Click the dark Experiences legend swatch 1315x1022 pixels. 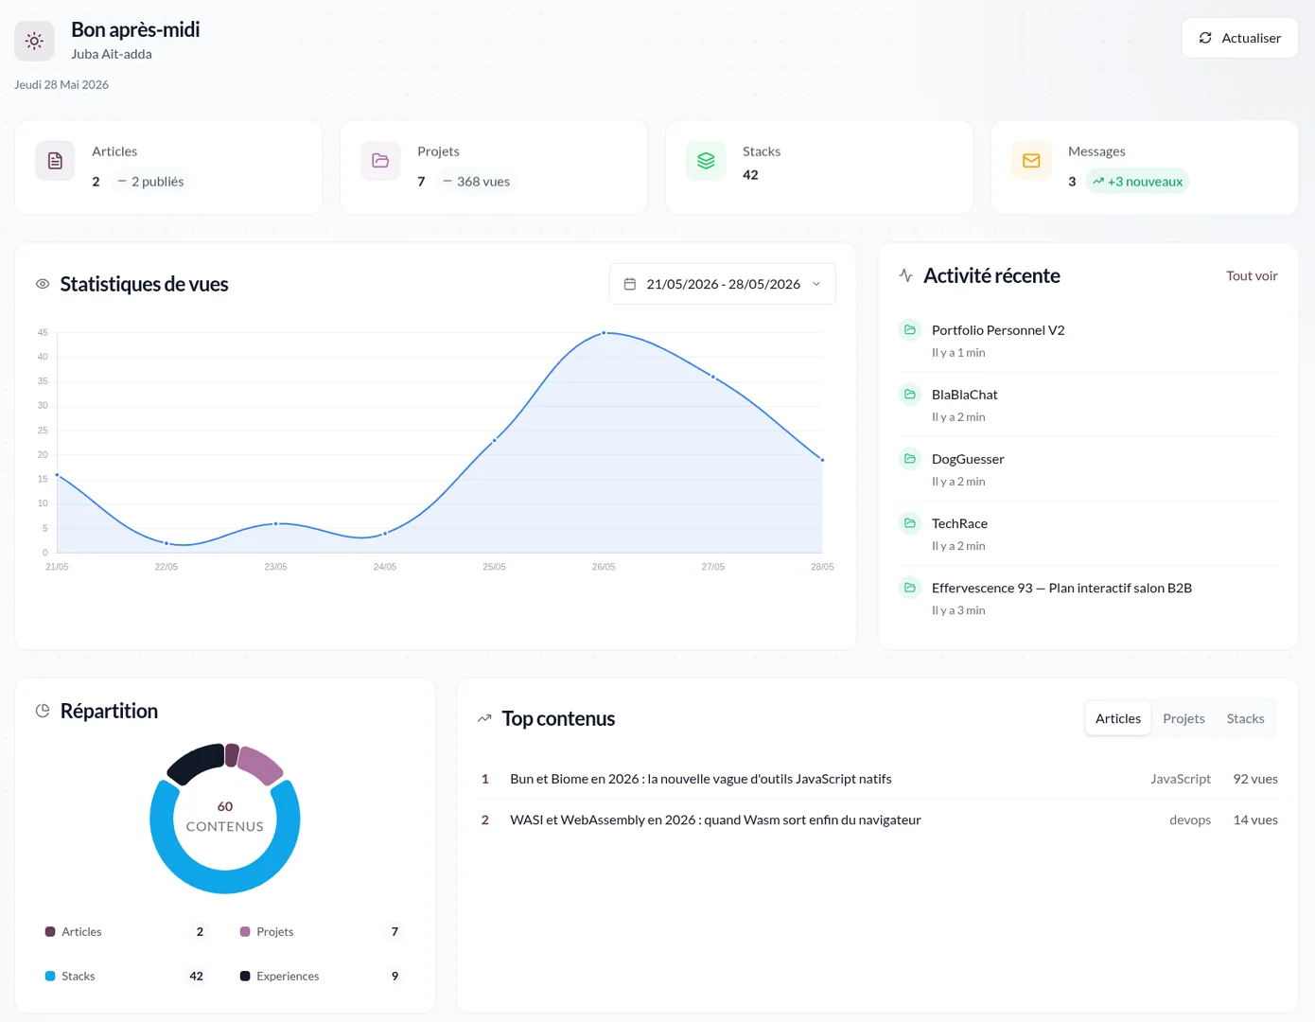(245, 976)
